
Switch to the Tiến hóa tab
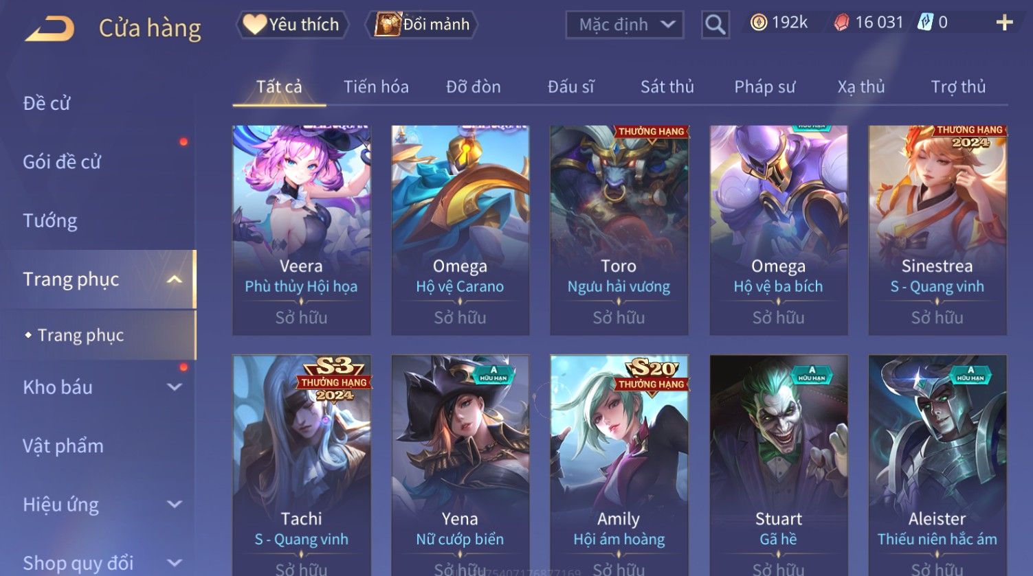point(376,87)
